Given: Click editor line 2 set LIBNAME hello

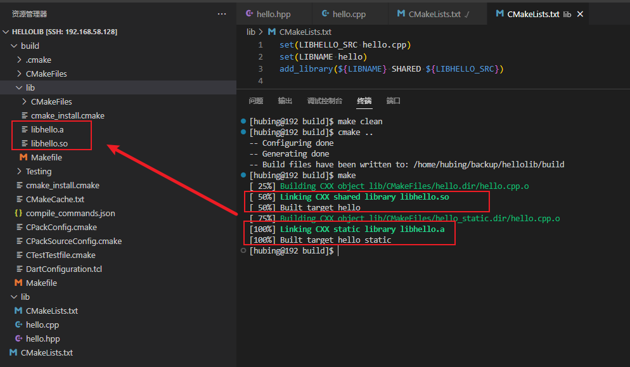Looking at the screenshot, I should tap(323, 56).
